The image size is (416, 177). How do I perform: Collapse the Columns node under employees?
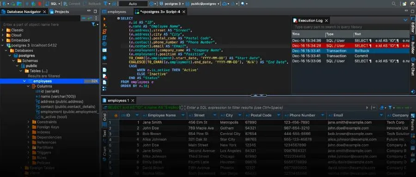28,86
